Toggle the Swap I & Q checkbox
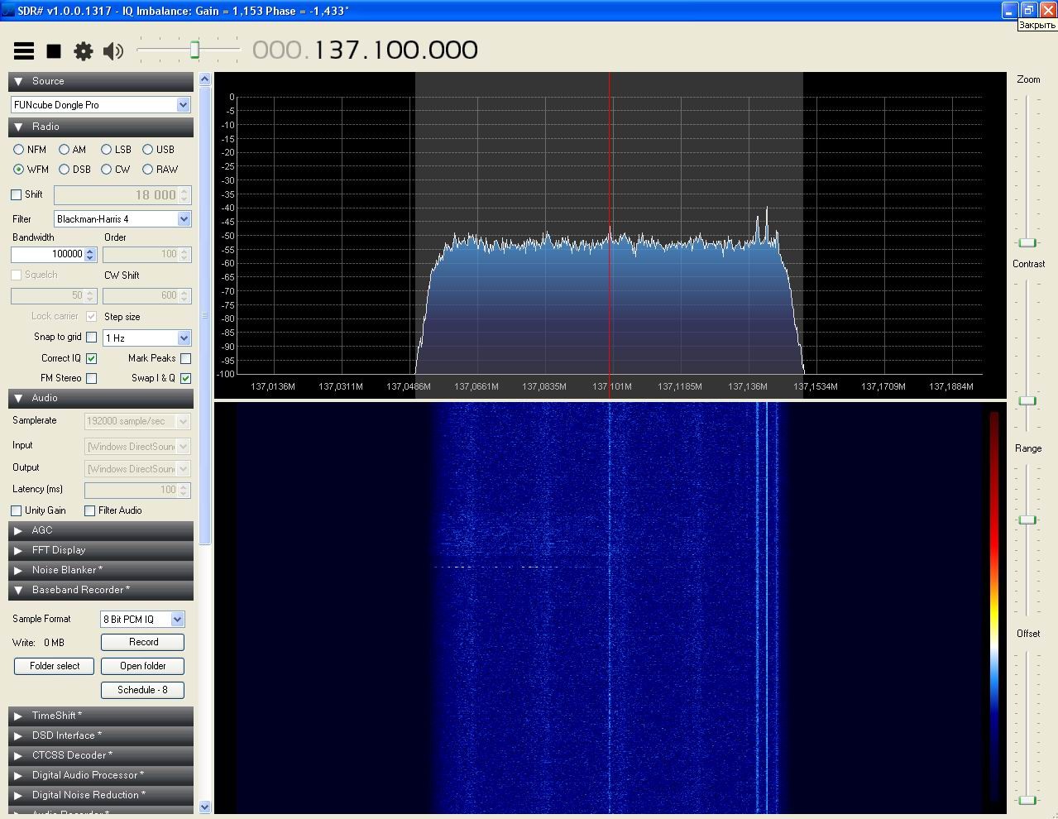 (x=185, y=378)
